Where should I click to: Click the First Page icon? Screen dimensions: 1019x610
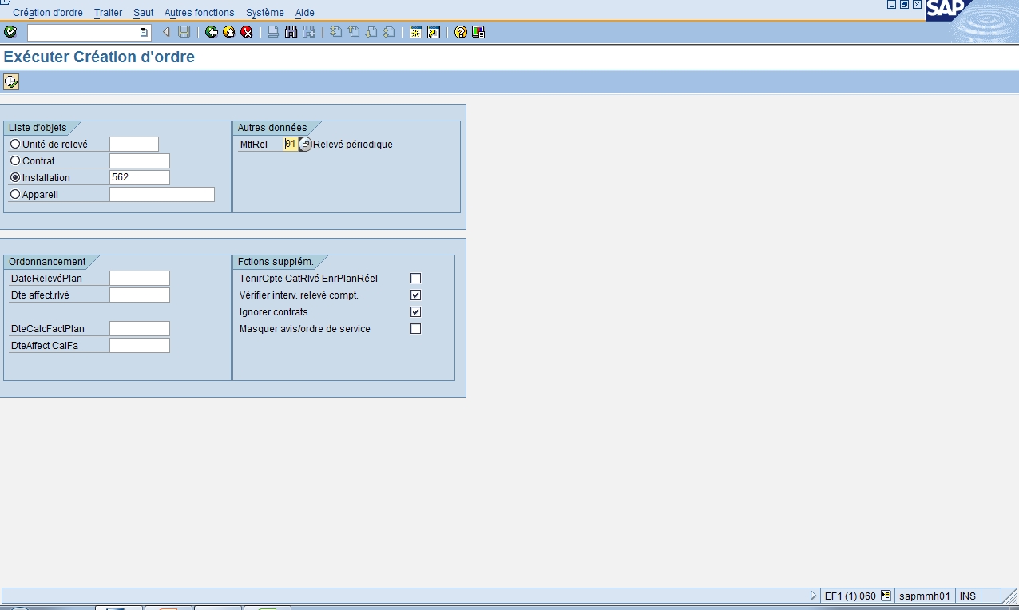click(x=336, y=32)
